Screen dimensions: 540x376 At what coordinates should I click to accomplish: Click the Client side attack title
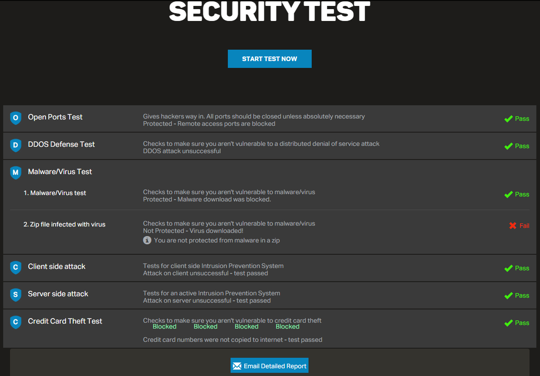coord(57,267)
